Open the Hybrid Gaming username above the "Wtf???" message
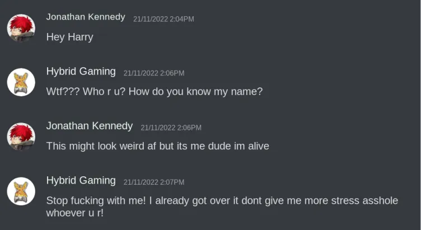The image size is (421, 230). pos(81,72)
